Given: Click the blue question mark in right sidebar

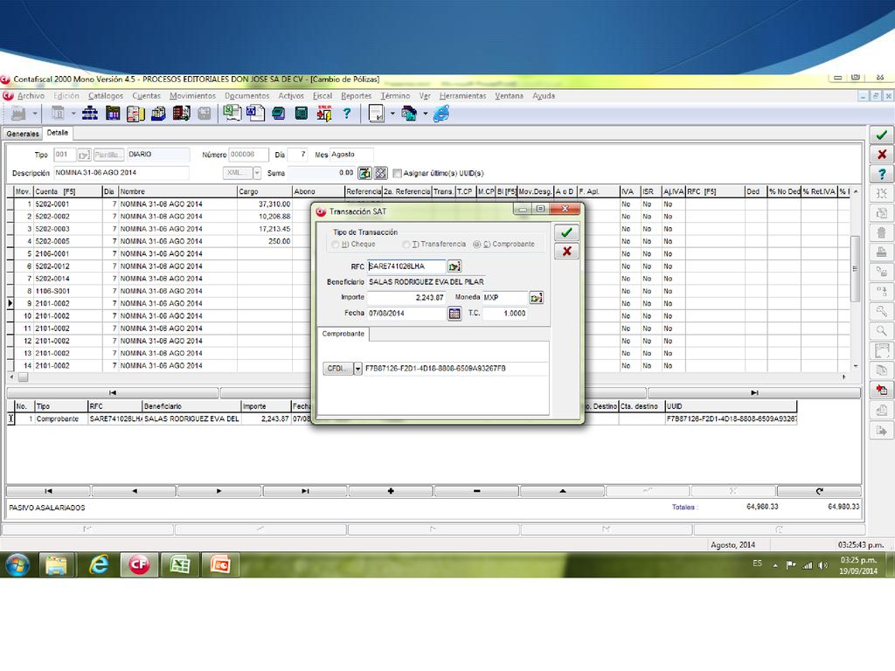Looking at the screenshot, I should pos(882,174).
